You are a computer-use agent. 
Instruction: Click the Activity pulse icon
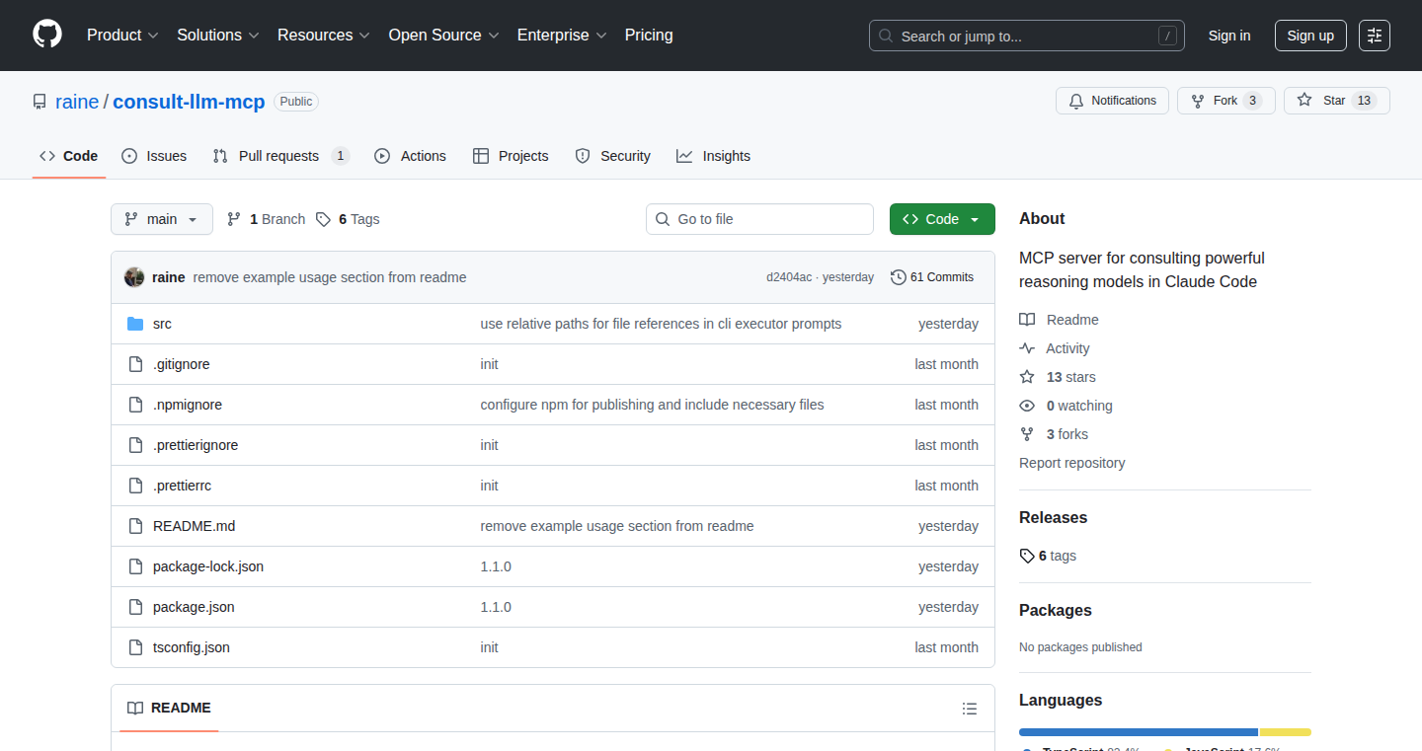[1027, 348]
